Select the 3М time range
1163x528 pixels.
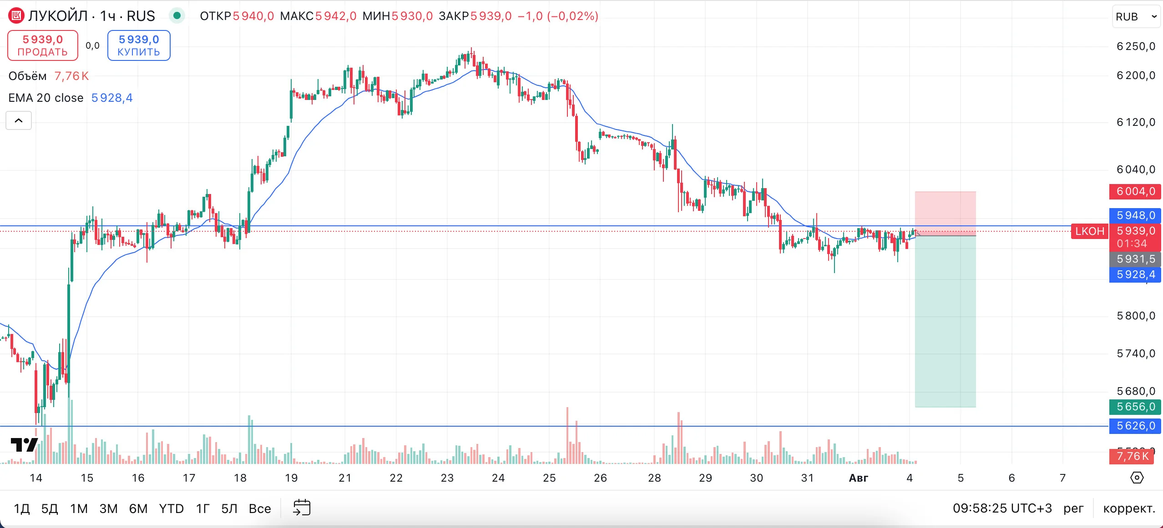(x=108, y=508)
